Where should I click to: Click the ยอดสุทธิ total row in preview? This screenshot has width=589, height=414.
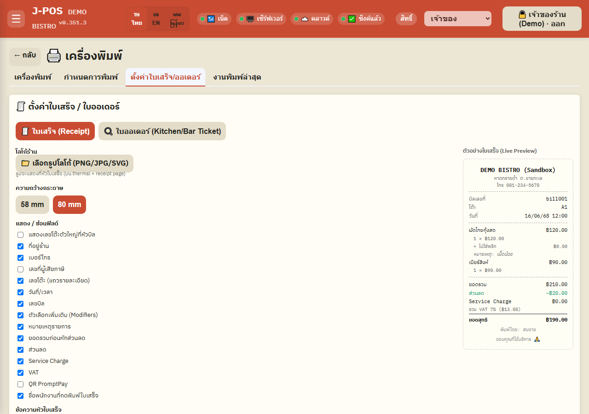[518, 320]
